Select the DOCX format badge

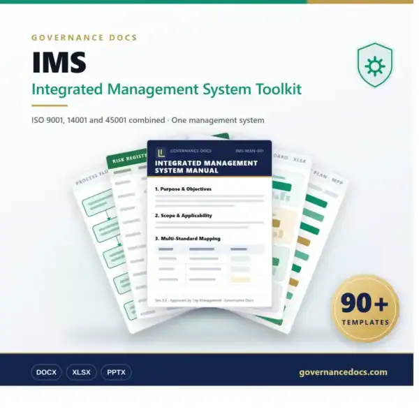pyautogui.click(x=47, y=372)
